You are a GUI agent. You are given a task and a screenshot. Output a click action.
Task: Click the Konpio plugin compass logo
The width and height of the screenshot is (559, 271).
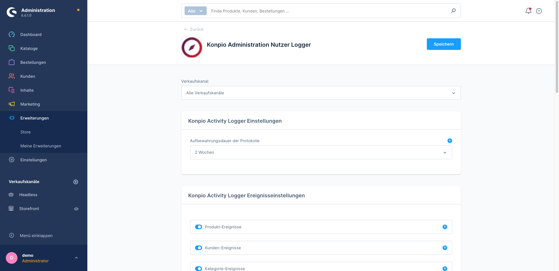pyautogui.click(x=192, y=47)
